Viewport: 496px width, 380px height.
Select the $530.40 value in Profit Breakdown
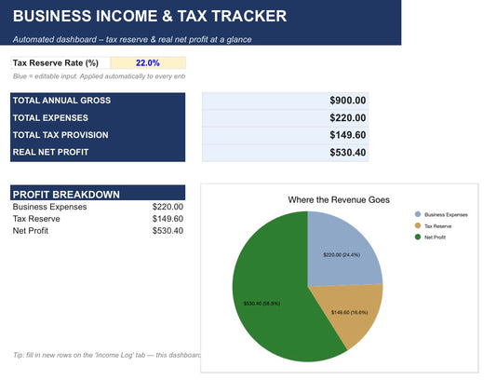point(168,231)
